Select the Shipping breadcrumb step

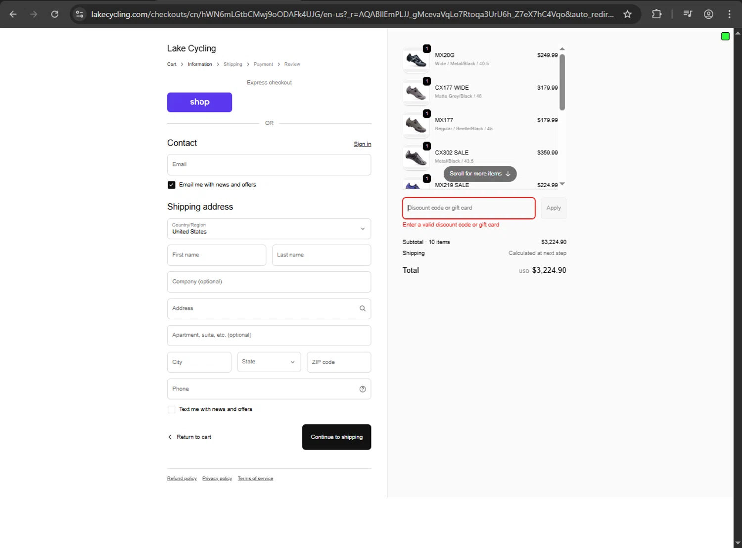[233, 64]
